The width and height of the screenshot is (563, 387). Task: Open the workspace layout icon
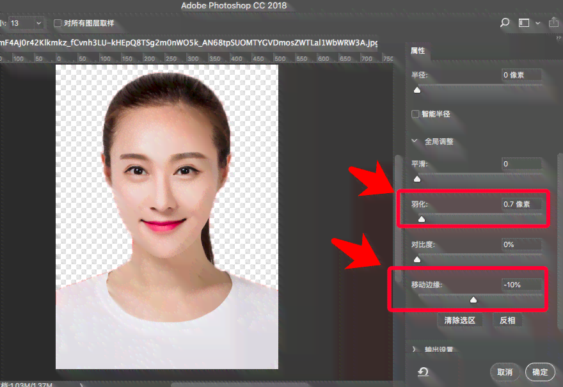(524, 23)
